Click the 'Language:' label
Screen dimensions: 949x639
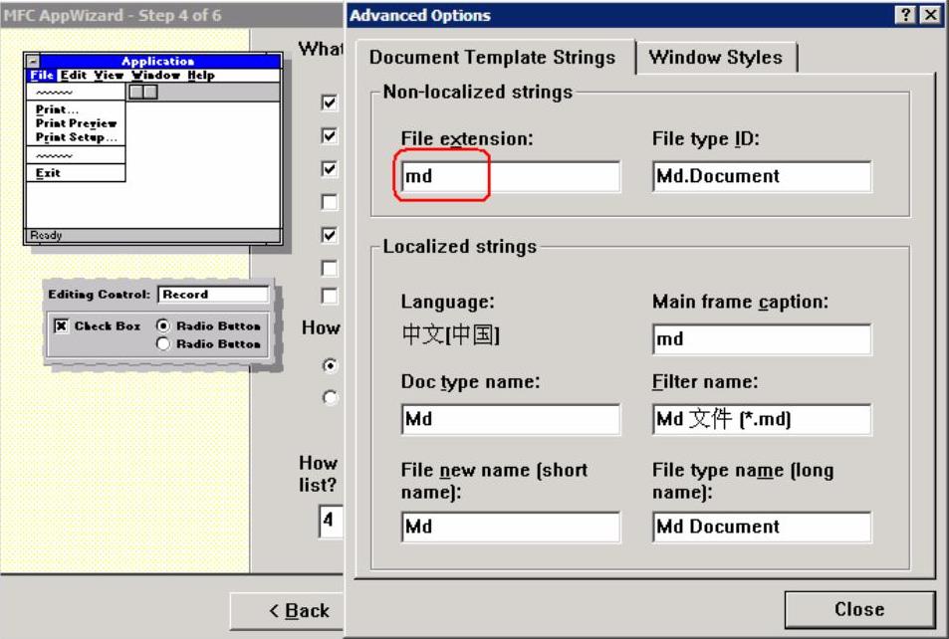tap(448, 302)
